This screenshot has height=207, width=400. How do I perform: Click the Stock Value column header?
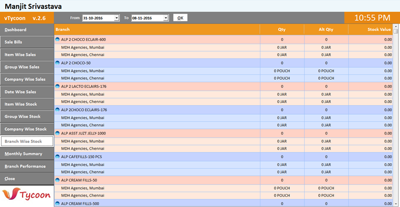coord(370,30)
